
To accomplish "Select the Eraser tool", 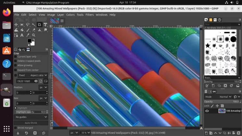I will point(34,30).
